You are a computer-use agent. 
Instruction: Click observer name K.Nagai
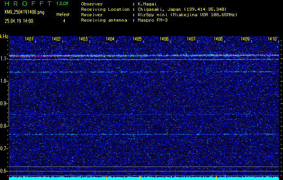click(147, 4)
